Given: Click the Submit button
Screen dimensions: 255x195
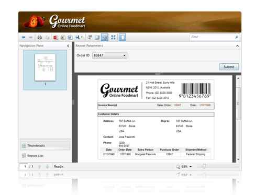Looking at the screenshot, I should [229, 67].
